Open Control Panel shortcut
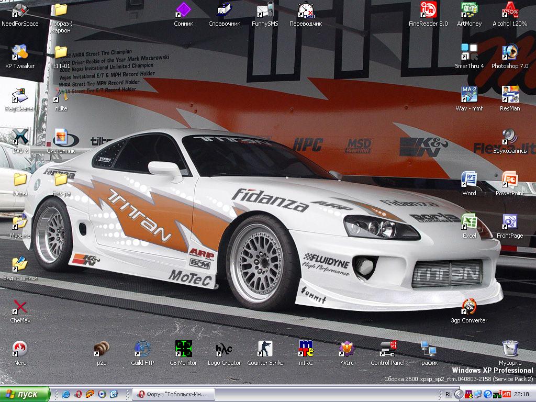 pos(387,354)
